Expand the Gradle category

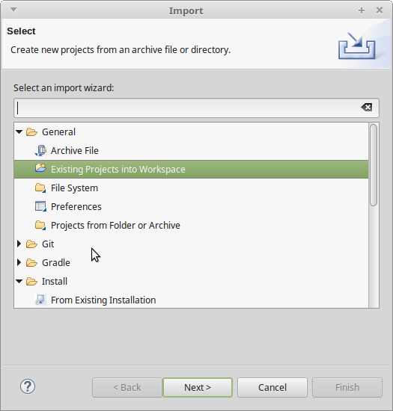tap(19, 262)
